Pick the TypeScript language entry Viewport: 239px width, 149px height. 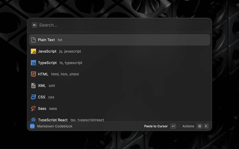(119, 63)
